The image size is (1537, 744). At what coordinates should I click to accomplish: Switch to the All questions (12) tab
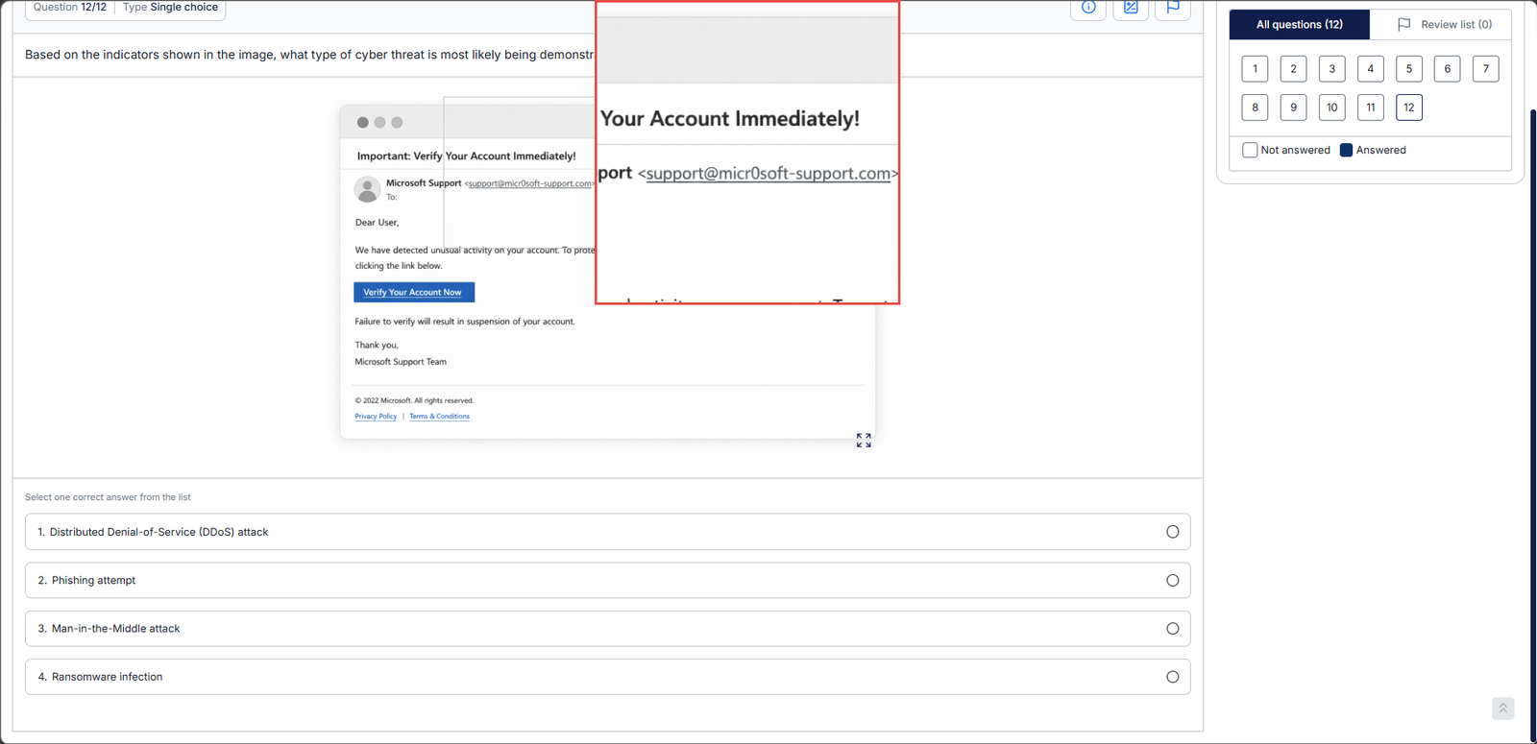(x=1299, y=25)
